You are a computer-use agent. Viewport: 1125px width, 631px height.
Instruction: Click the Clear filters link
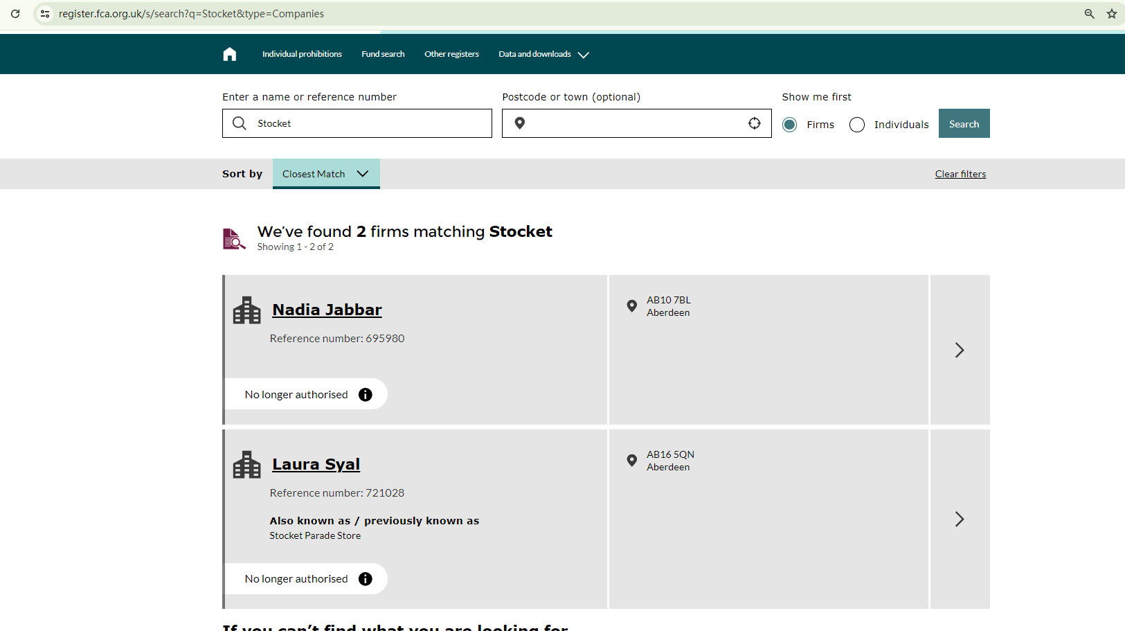point(960,174)
